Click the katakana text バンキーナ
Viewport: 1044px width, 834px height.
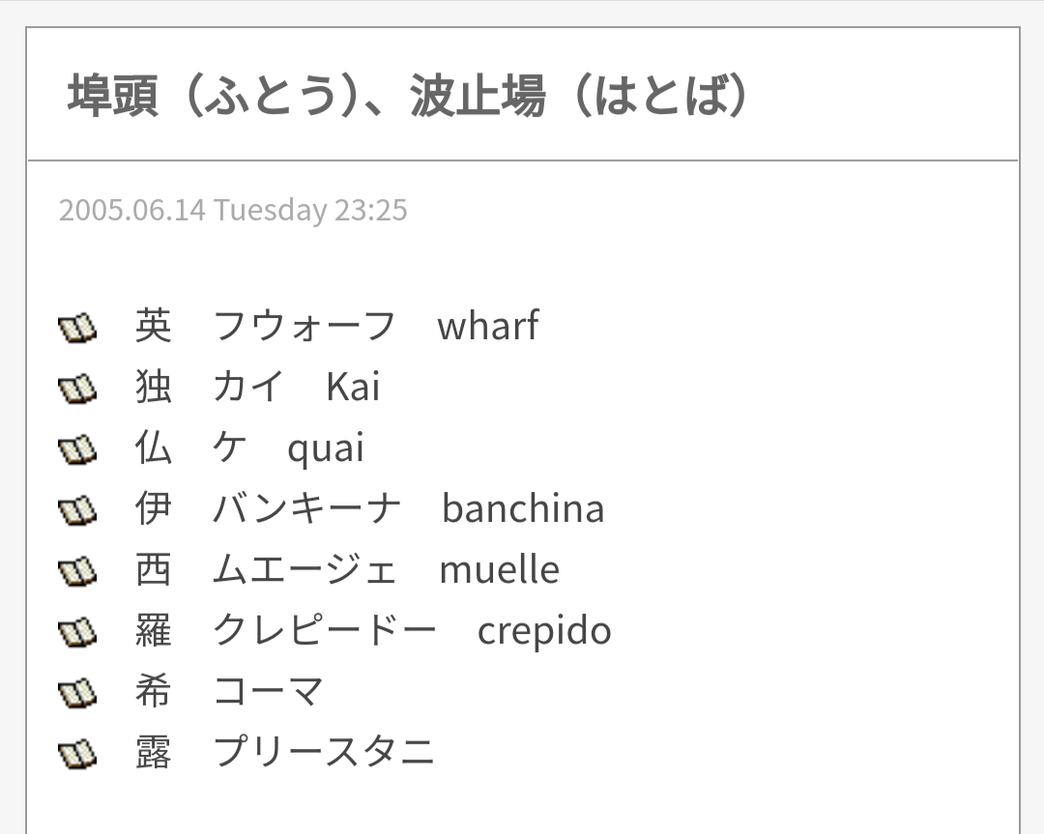[306, 508]
